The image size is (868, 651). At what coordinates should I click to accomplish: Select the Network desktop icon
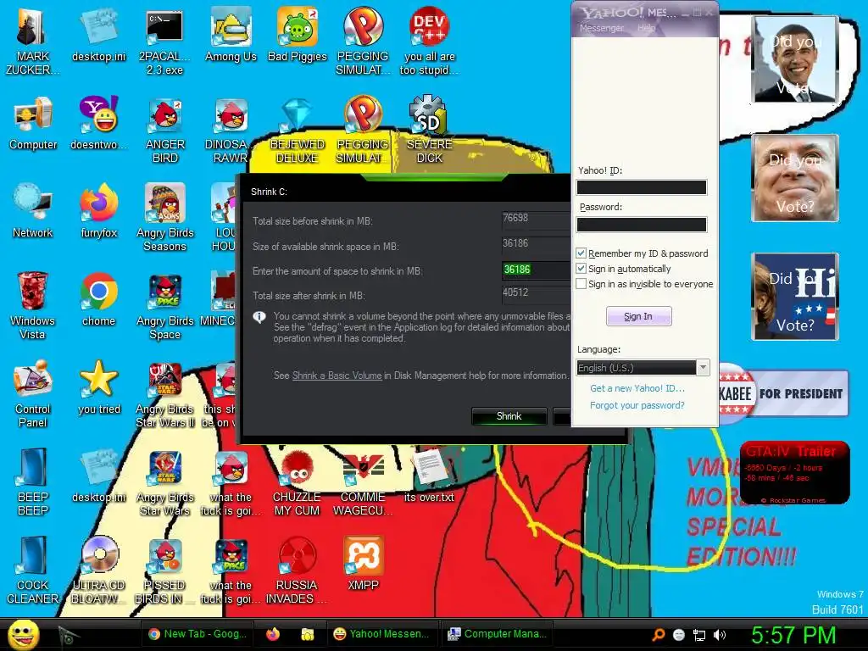point(33,211)
